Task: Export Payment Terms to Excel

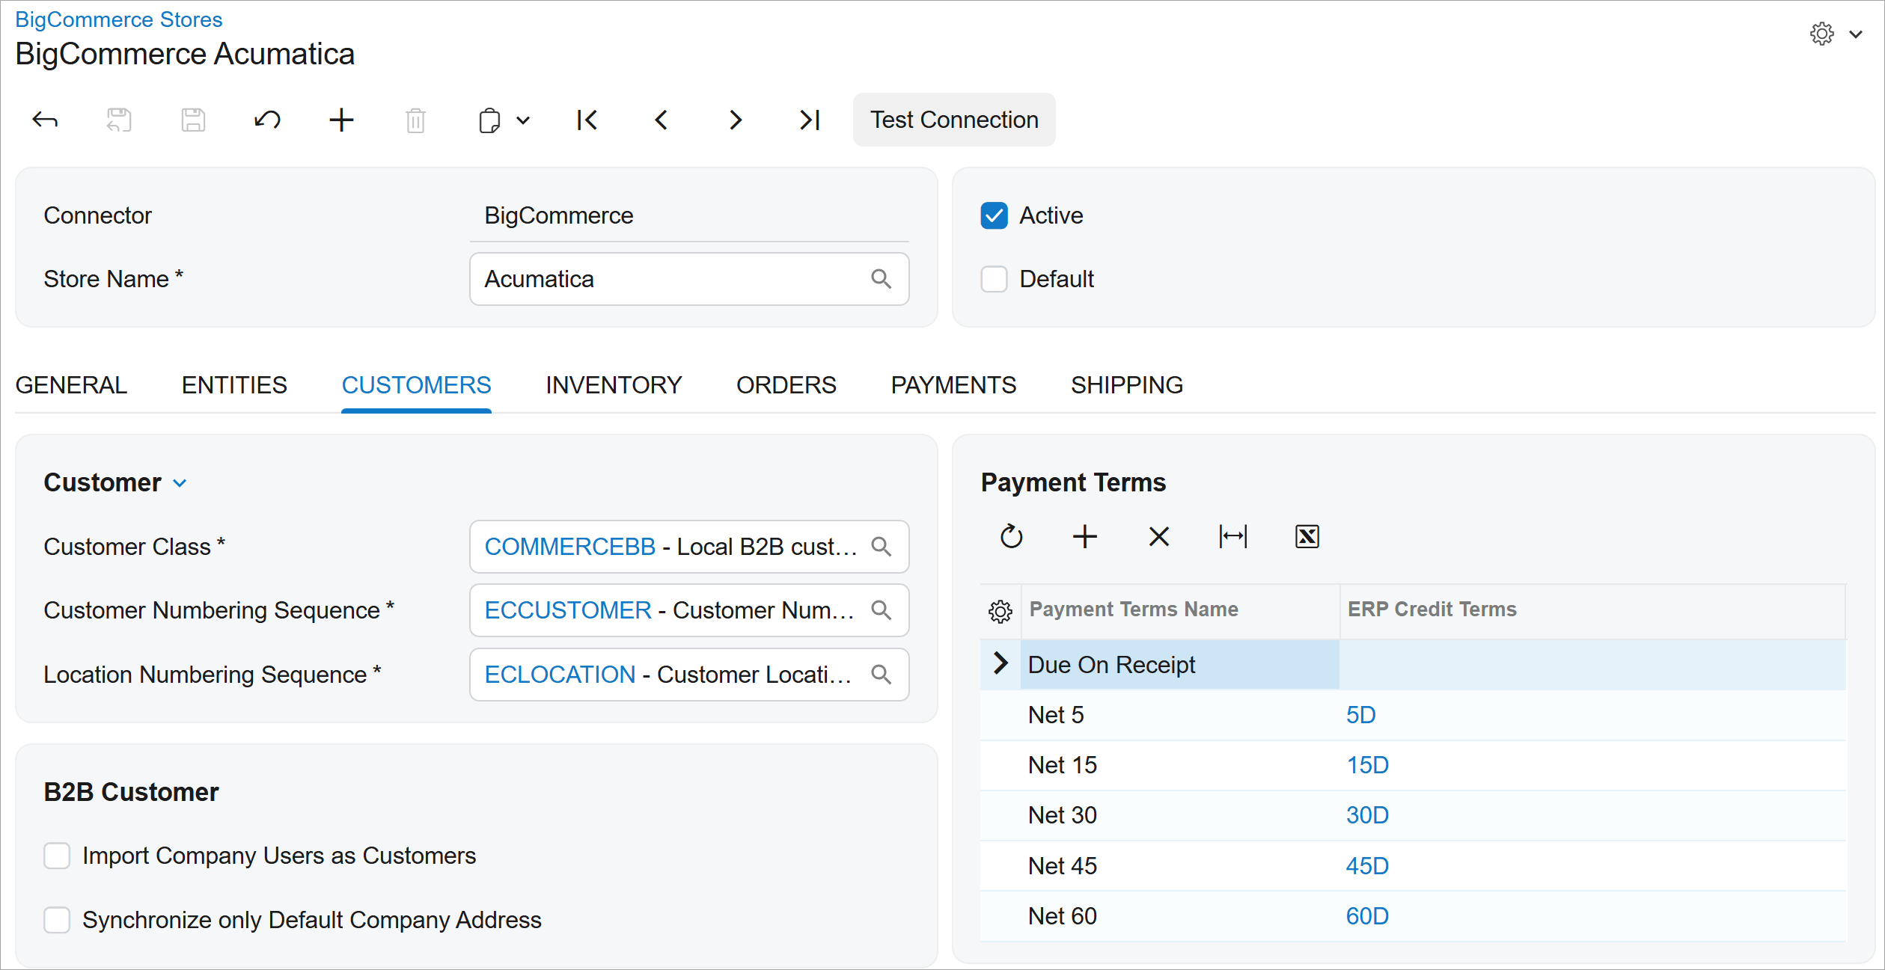Action: [1307, 536]
